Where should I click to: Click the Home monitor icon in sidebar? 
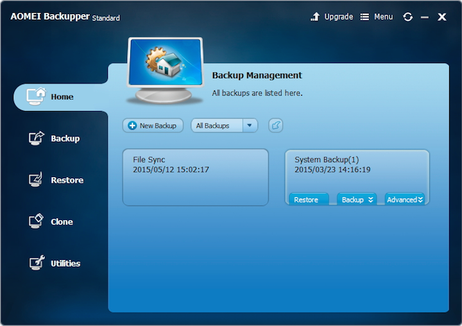click(36, 96)
